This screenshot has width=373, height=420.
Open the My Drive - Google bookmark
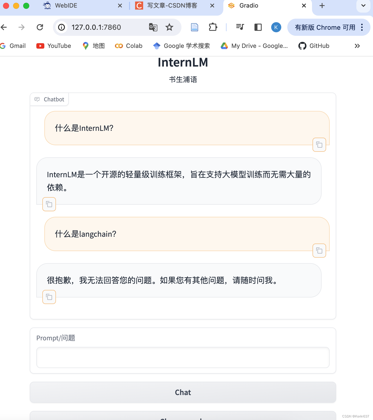(254, 46)
